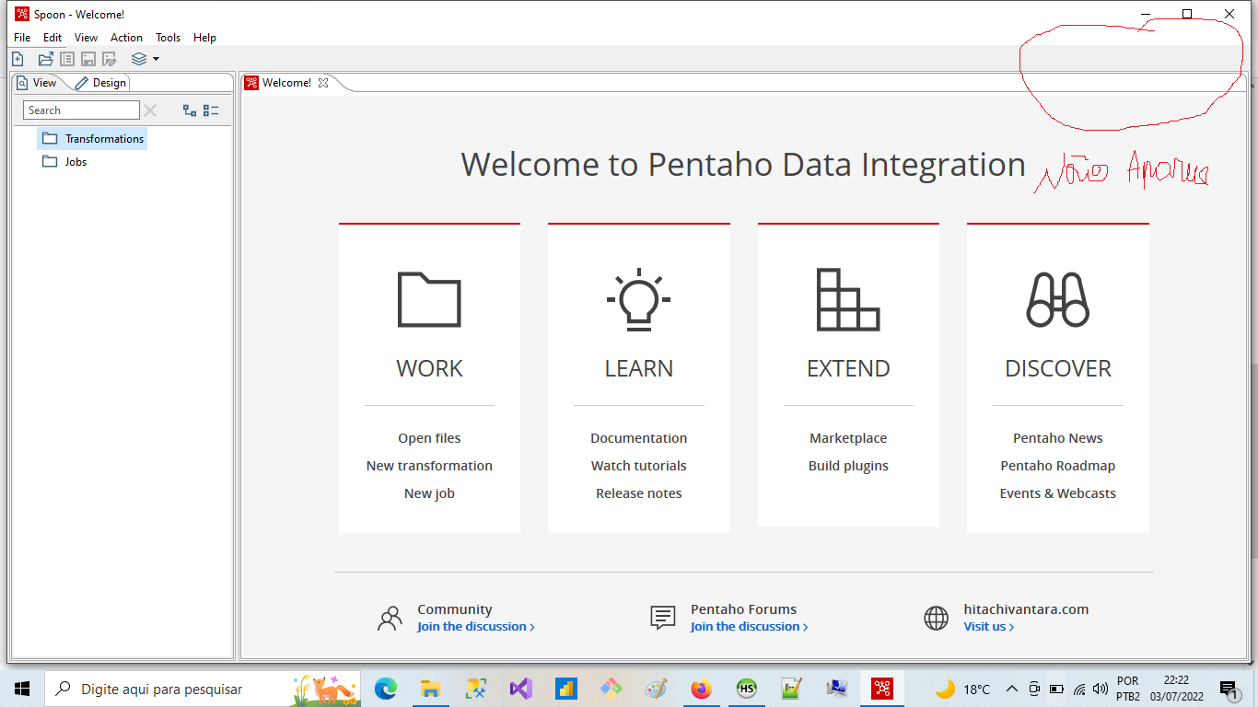Click the taskbar clock showing 22:22
Image resolution: width=1258 pixels, height=707 pixels.
tap(1177, 689)
